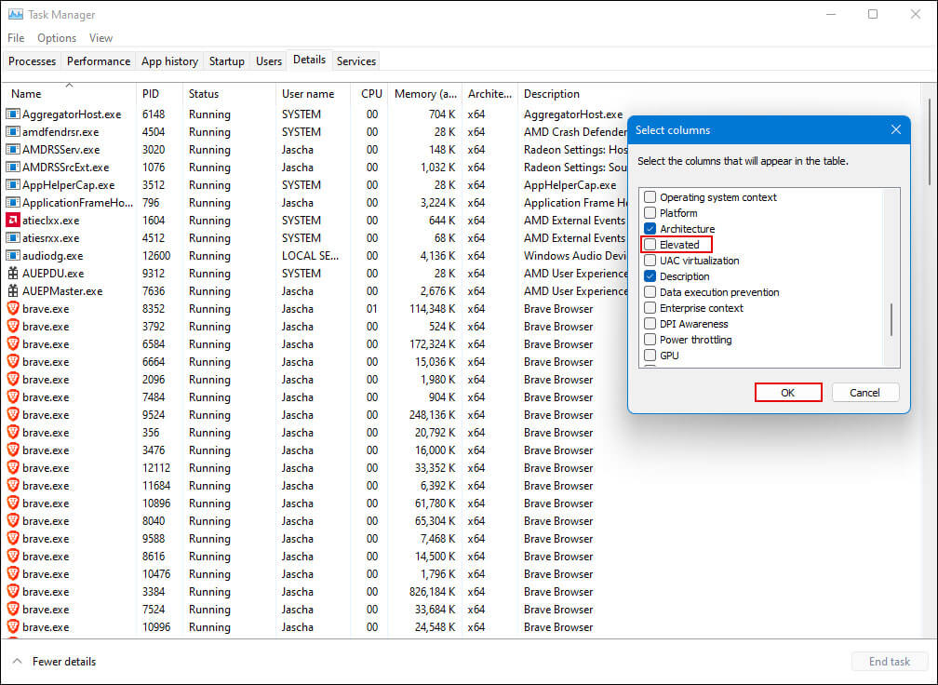Open the File menu
The image size is (938, 685).
(16, 37)
